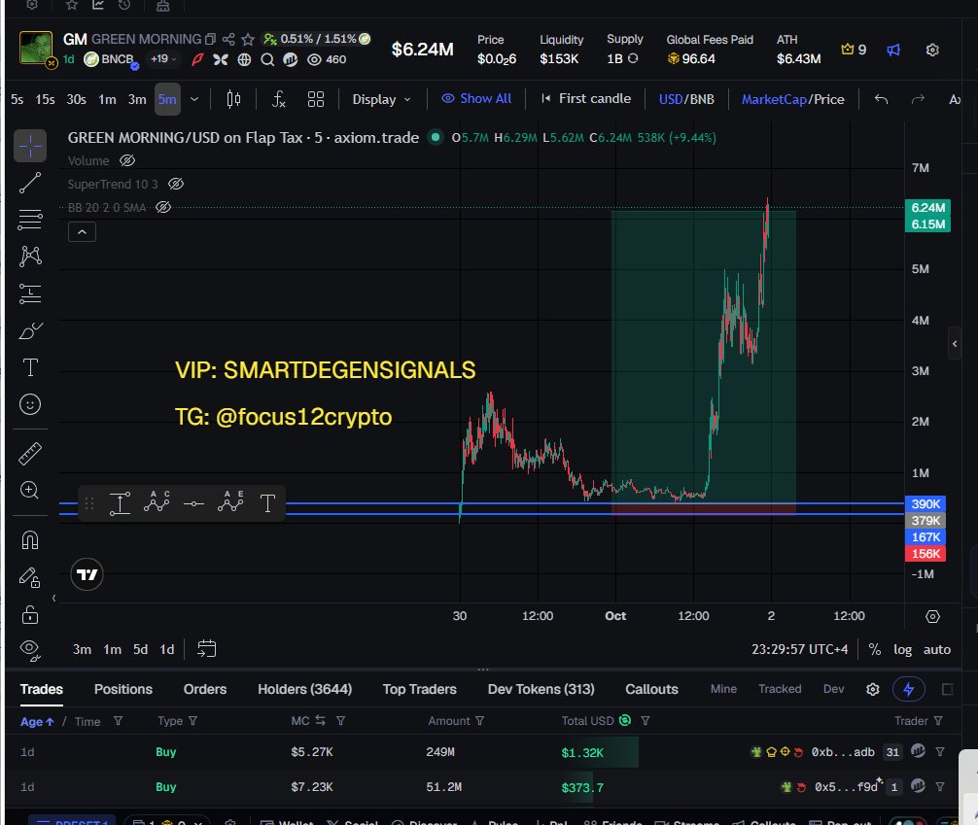Open the Top Traders tab
978x825 pixels.
(419, 689)
